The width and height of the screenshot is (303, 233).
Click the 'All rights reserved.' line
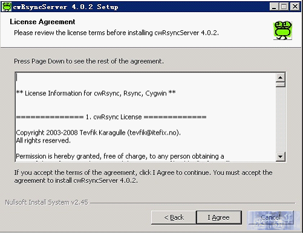[43, 141]
